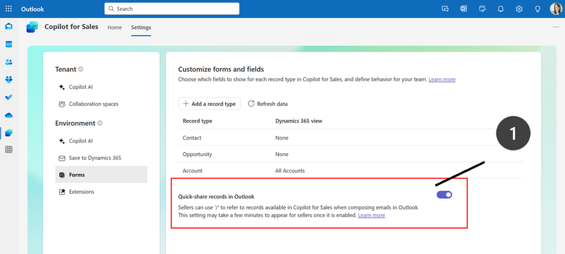Open the Contact record type row

pos(351,138)
